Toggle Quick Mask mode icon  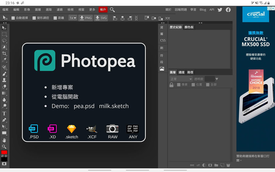[4, 164]
